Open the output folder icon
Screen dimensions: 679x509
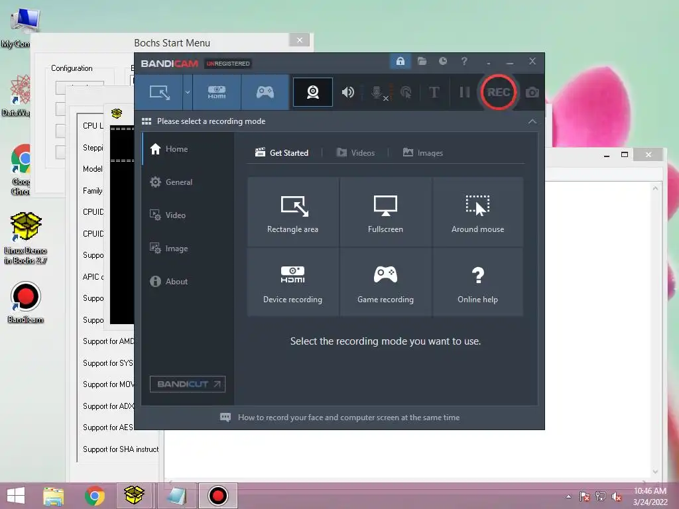(422, 62)
